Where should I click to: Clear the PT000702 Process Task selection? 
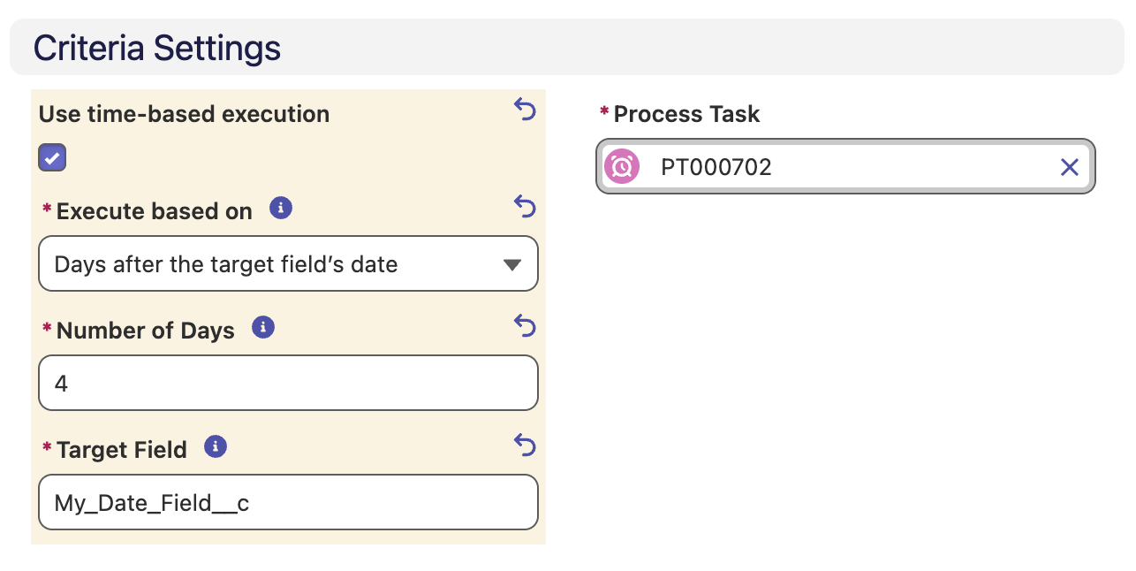1070,167
